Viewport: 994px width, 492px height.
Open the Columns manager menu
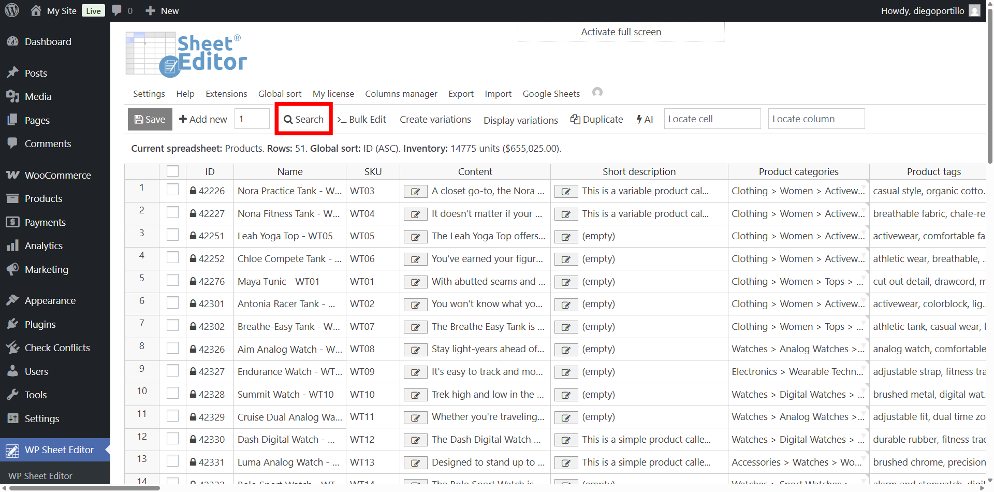tap(401, 94)
